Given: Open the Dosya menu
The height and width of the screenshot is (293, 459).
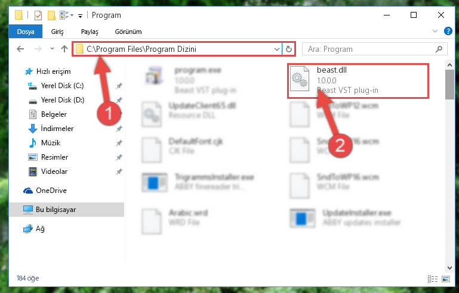Looking at the screenshot, I should pyautogui.click(x=26, y=32).
